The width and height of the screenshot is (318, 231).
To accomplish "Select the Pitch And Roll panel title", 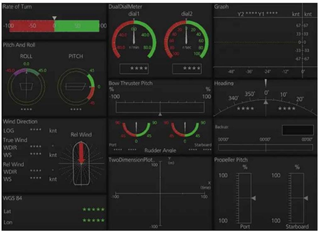I will click(19, 45).
